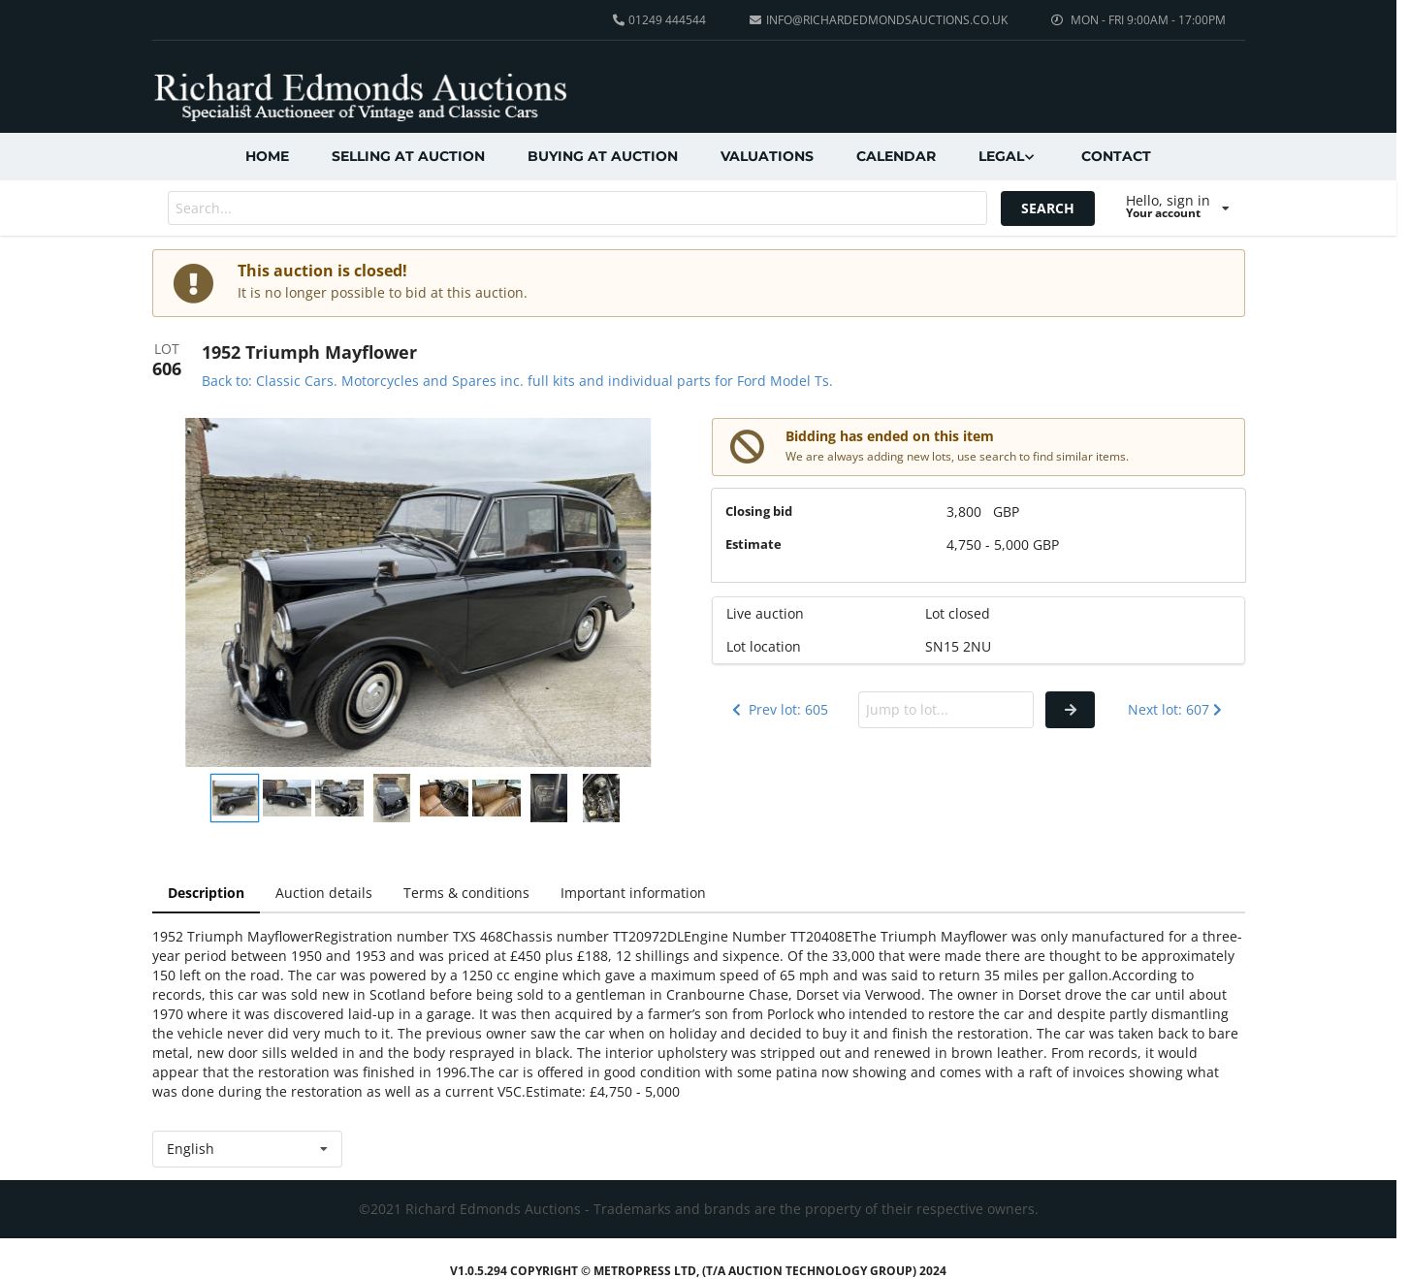This screenshot has width=1410, height=1279.
Task: Follow the Back to Classic Cars auction link
Action: pyautogui.click(x=517, y=381)
